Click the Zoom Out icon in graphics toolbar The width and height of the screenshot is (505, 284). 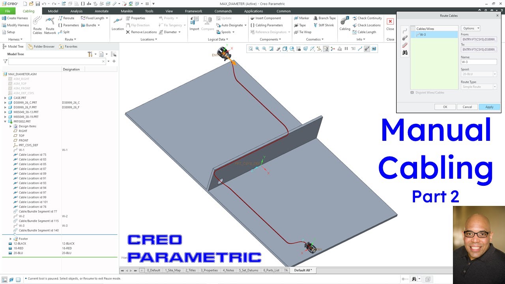pos(264,49)
